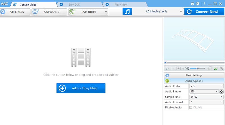Open the settings gear in title bar
Viewport: 225px width, 125px height.
click(198, 4)
